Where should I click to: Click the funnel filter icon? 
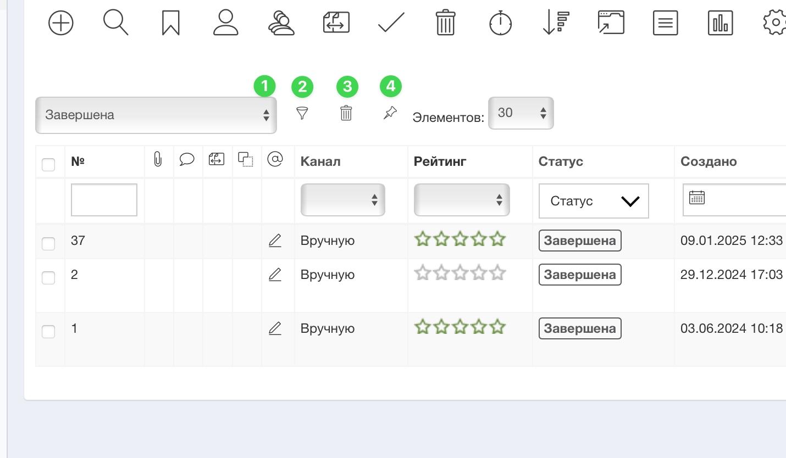pyautogui.click(x=302, y=113)
